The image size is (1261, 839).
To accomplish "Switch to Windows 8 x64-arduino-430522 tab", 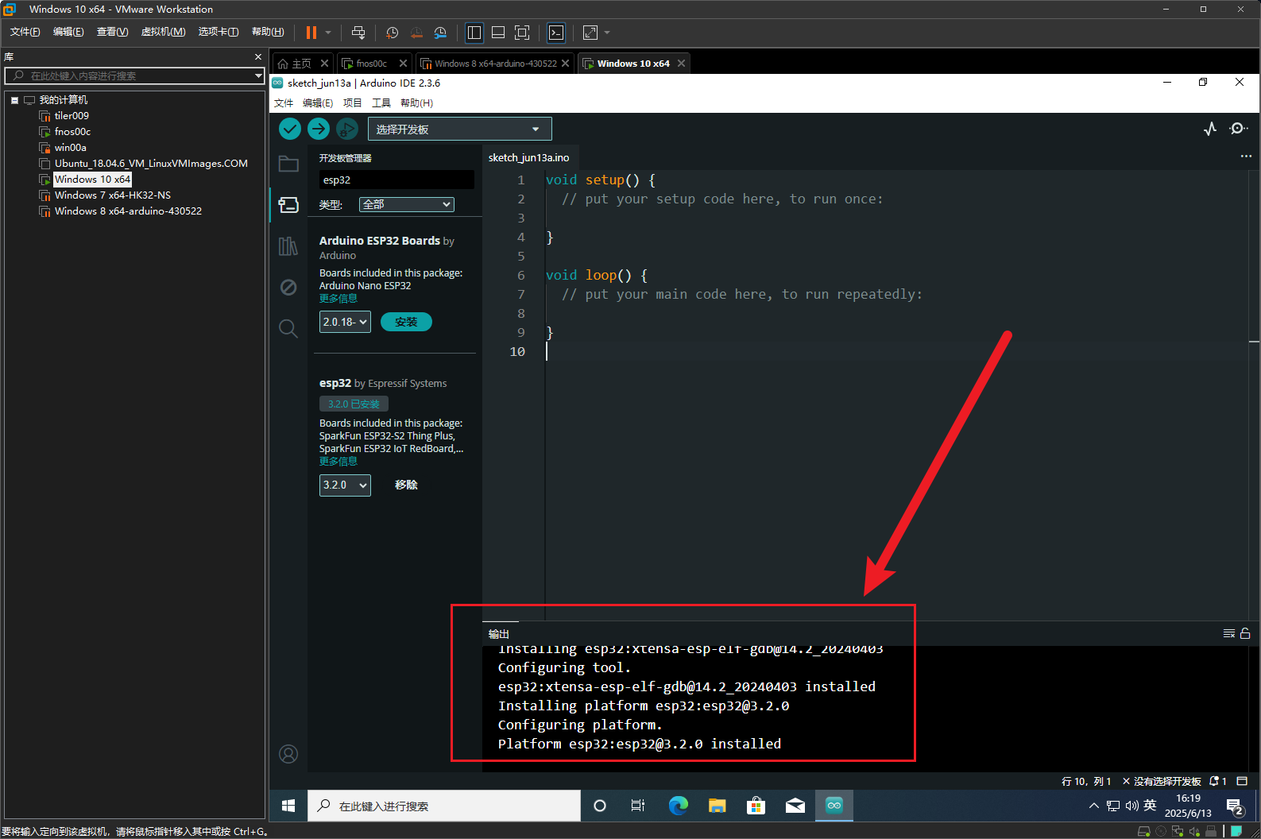I will click(x=495, y=64).
